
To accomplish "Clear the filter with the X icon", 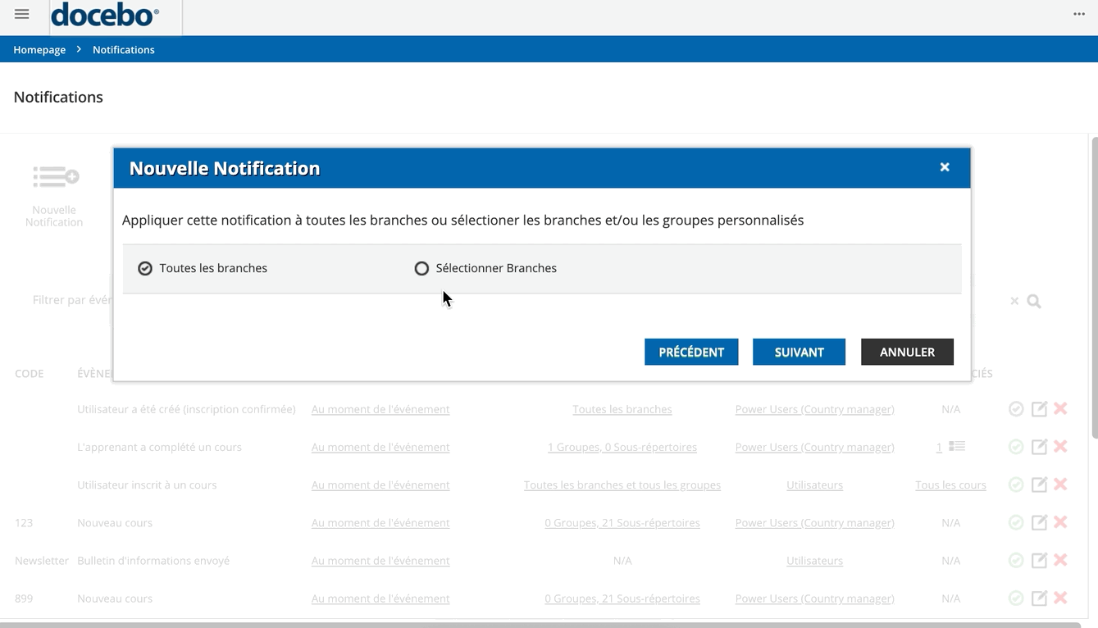I will [x=1014, y=302].
